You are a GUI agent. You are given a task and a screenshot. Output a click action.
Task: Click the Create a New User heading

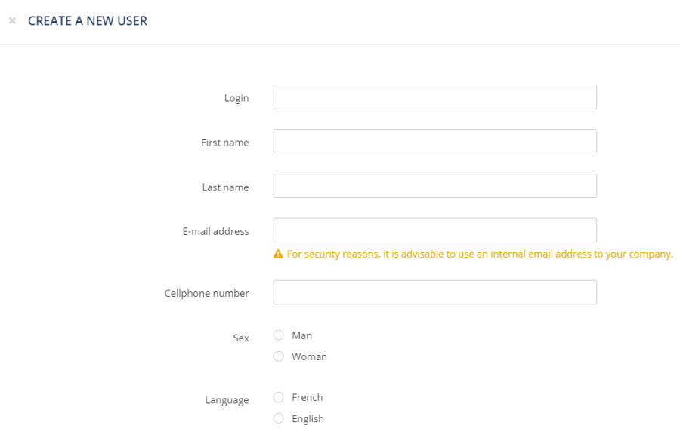click(88, 21)
